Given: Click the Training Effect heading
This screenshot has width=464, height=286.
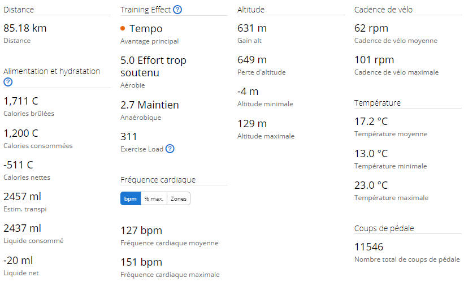Looking at the screenshot, I should (146, 10).
